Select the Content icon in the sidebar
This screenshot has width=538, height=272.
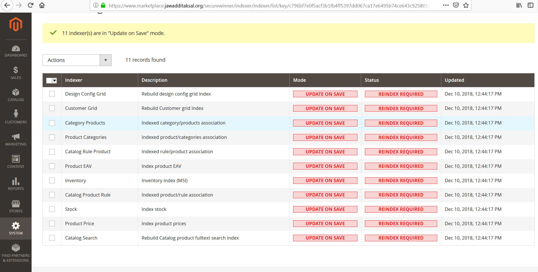(x=16, y=162)
